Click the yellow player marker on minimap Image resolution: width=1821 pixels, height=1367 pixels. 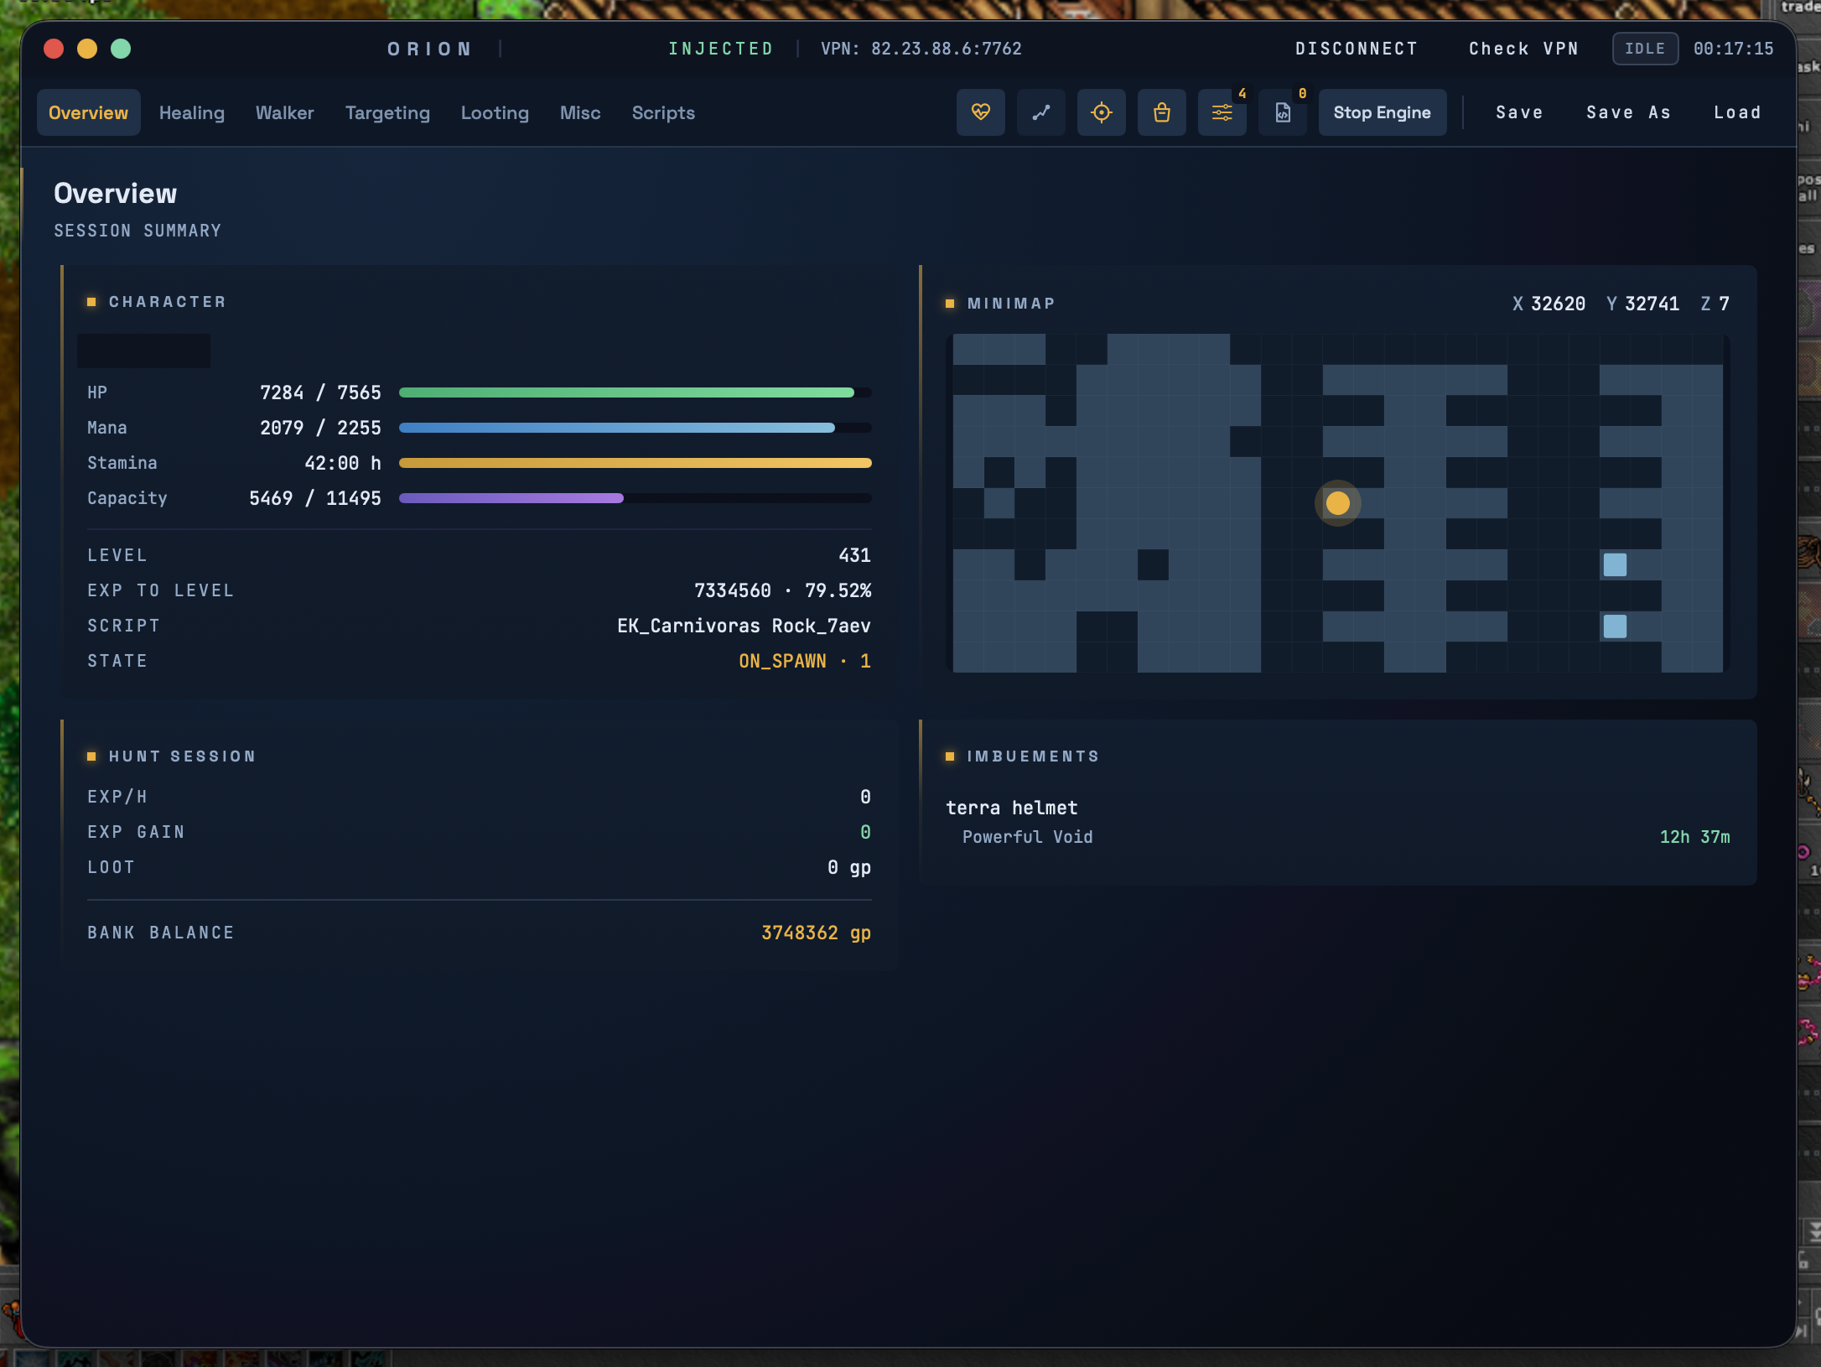1337,503
